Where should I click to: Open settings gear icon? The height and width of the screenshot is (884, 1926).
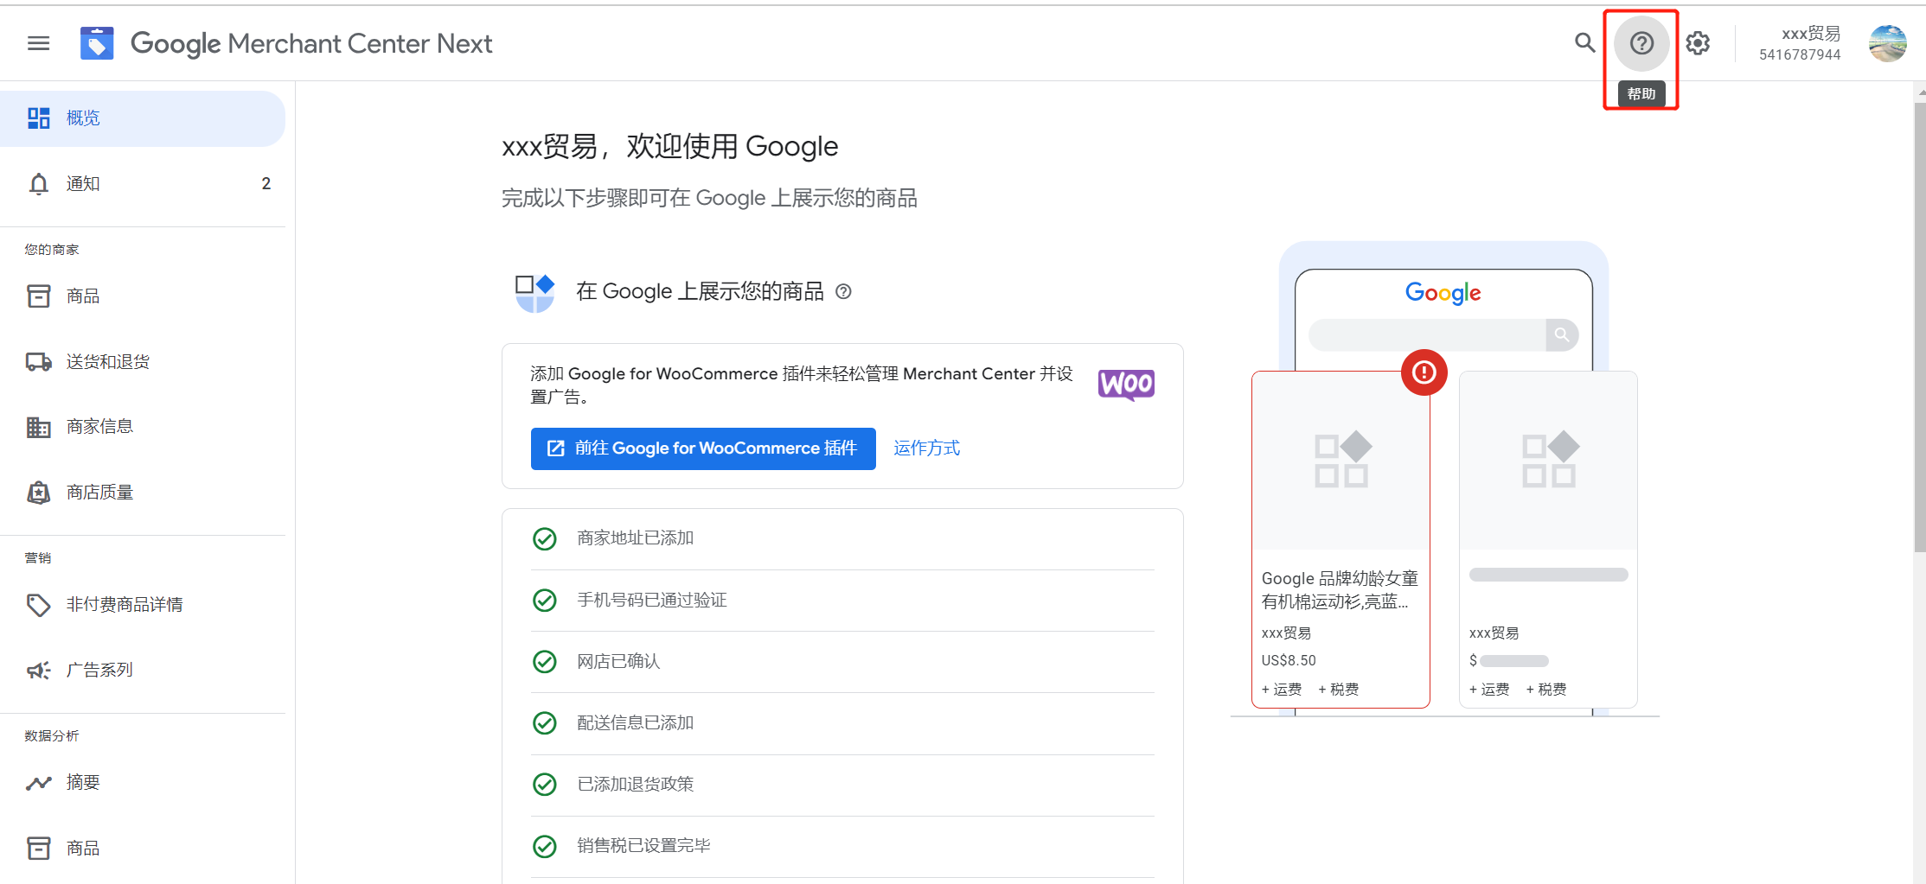pyautogui.click(x=1698, y=43)
